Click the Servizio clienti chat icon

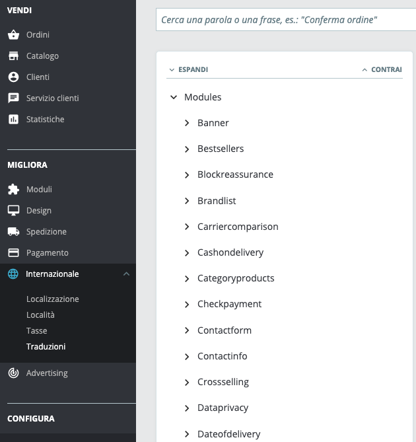coord(13,98)
